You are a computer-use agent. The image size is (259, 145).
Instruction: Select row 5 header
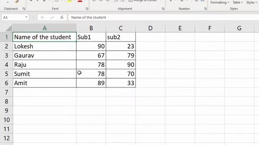[x=6, y=74]
